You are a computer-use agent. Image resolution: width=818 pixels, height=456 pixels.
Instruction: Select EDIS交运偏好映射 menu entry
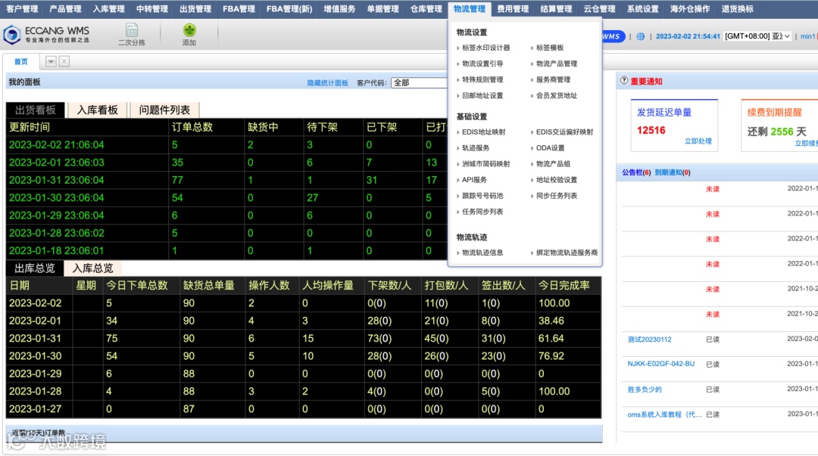564,132
